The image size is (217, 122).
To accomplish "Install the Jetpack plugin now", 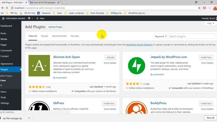I will pyautogui.click(x=206, y=57).
